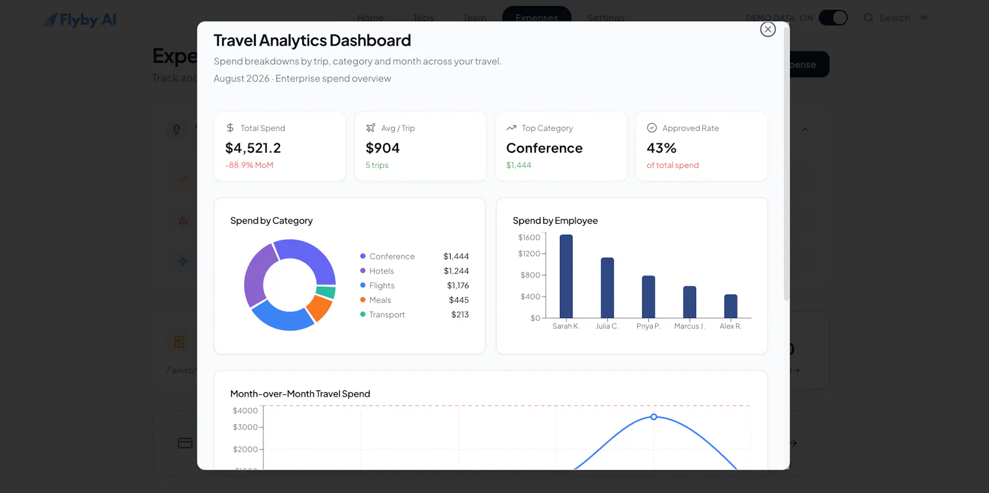Click the search magnifier icon in the header
The width and height of the screenshot is (989, 493).
[x=868, y=18]
